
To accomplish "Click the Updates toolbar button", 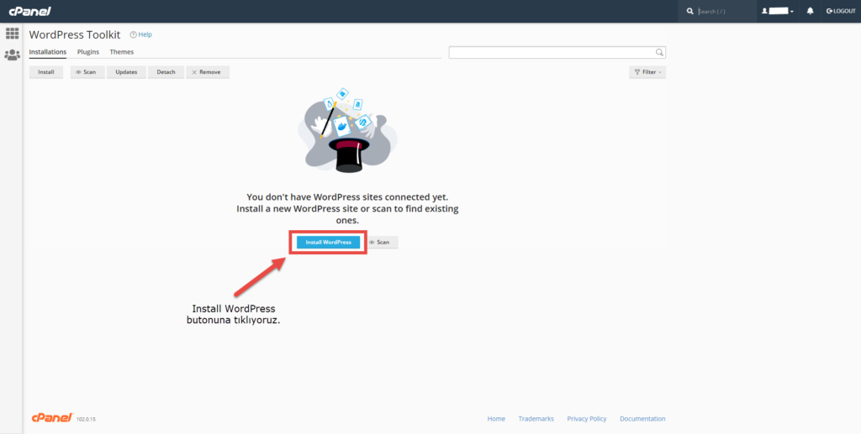I will tap(126, 72).
